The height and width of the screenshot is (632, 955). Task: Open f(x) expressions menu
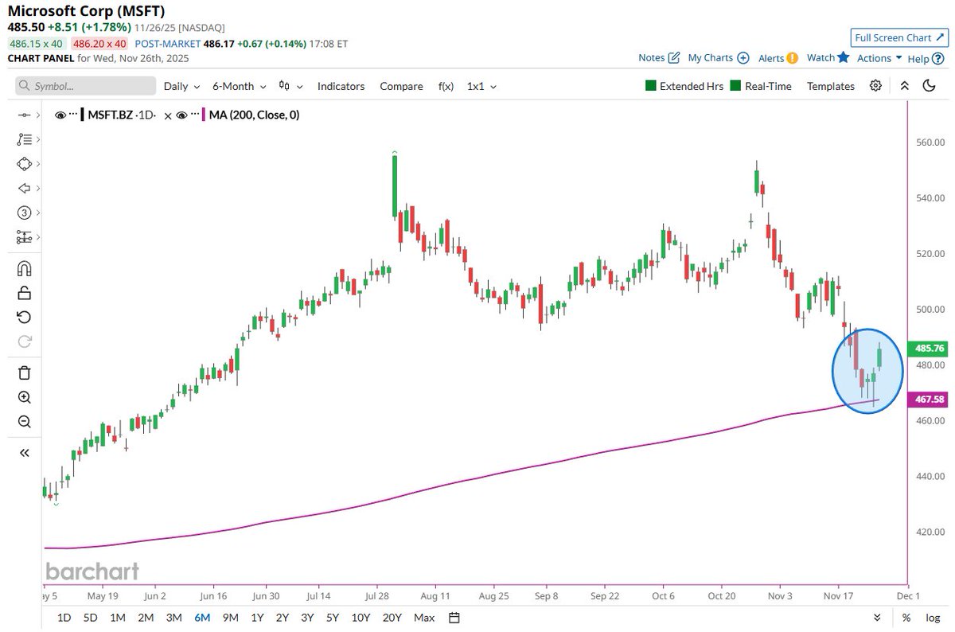pos(446,86)
